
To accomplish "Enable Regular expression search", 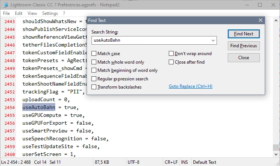I will click(94, 79).
